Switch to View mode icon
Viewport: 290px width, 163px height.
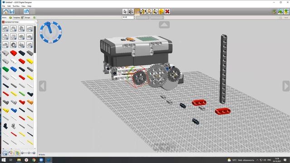[x=280, y=12]
